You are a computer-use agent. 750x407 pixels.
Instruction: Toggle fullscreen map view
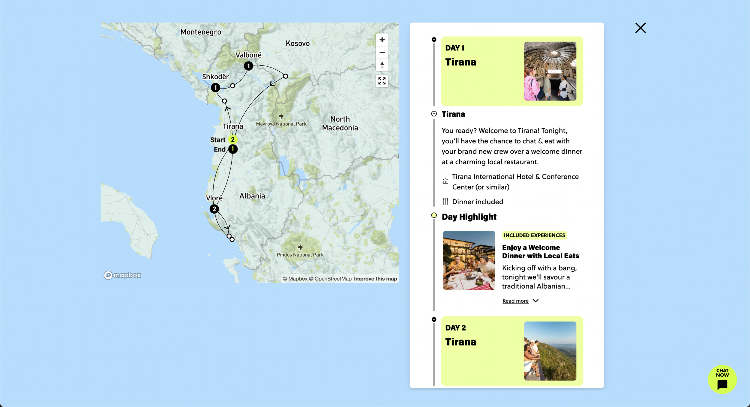(x=382, y=81)
